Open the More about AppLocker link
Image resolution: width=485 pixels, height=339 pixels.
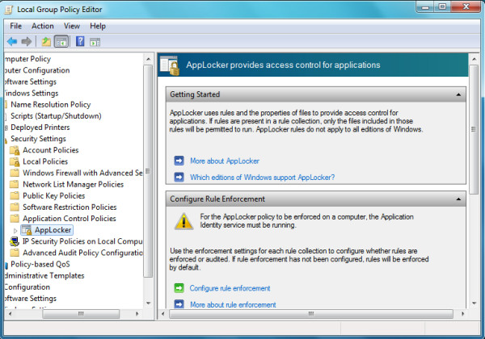[x=225, y=161]
